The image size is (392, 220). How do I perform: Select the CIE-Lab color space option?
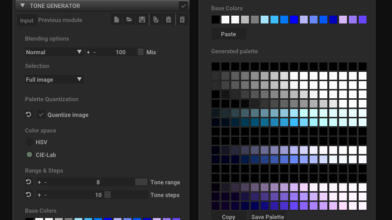(x=29, y=155)
